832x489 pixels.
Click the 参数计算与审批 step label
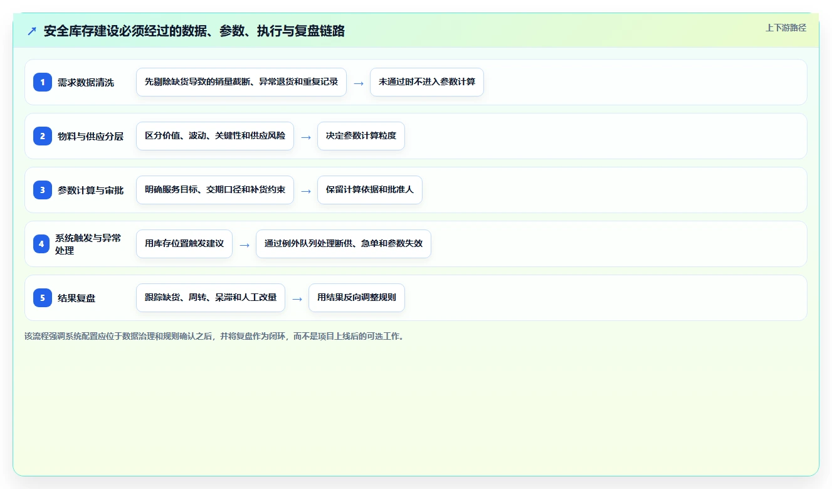(90, 190)
